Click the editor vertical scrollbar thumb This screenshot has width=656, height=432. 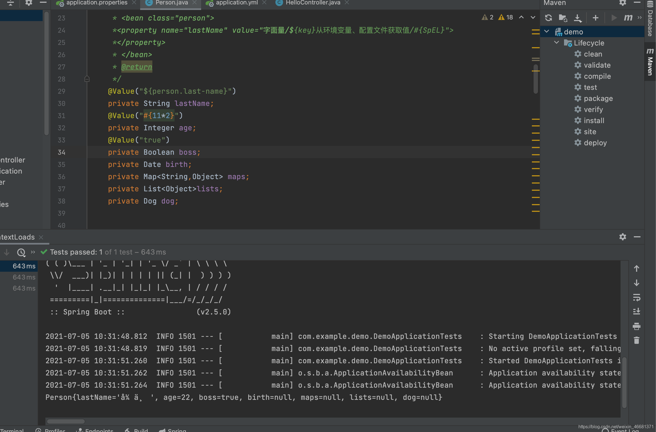coord(536,79)
